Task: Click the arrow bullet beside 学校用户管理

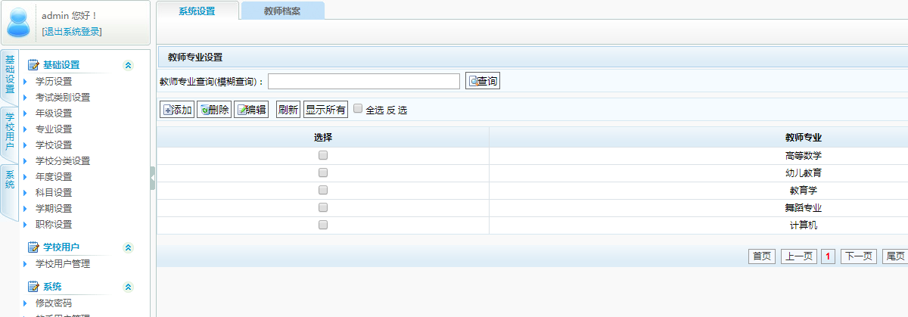Action: [25, 264]
